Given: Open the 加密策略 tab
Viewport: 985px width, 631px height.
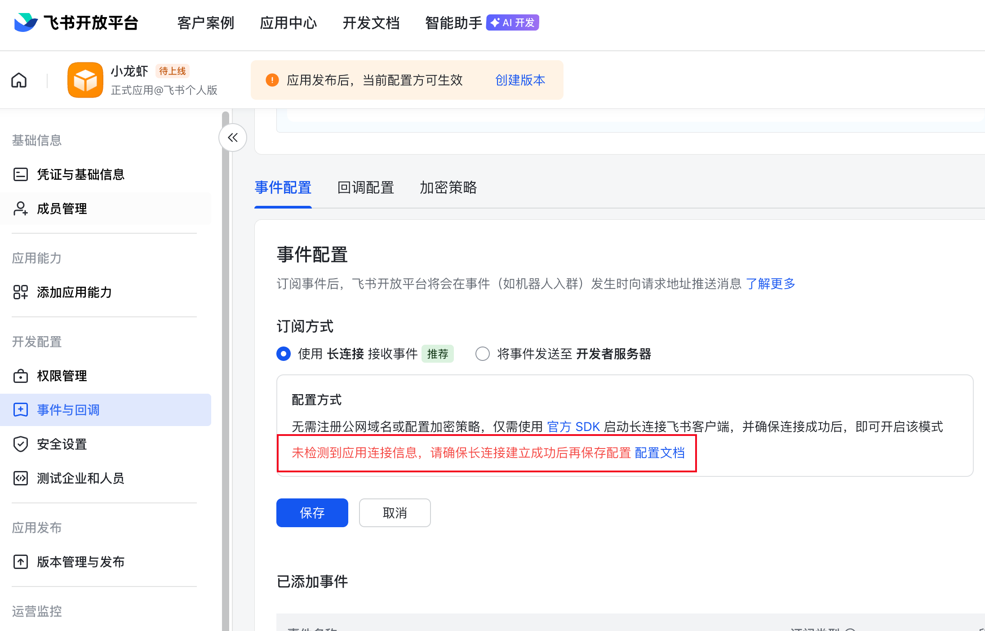Looking at the screenshot, I should coord(448,187).
